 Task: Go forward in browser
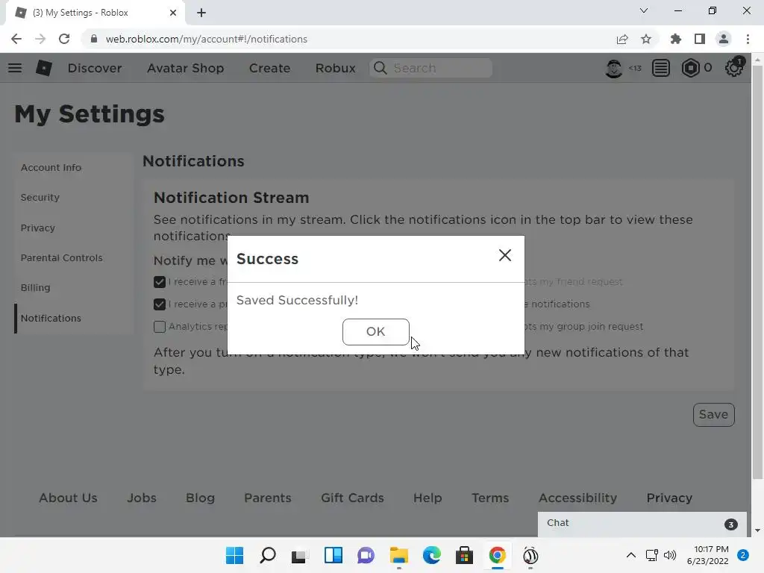[40, 39]
